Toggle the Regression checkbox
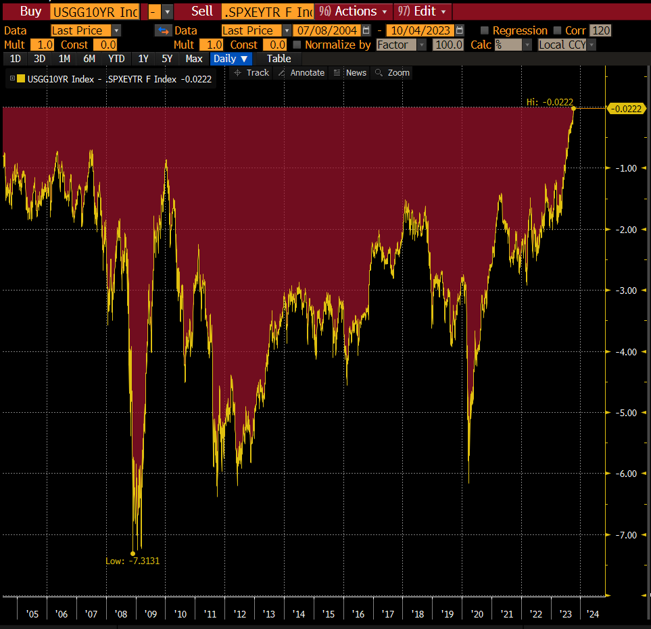651x629 pixels. tap(484, 30)
